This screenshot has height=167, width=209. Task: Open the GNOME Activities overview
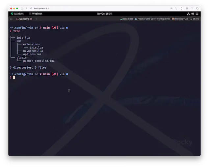(17, 14)
